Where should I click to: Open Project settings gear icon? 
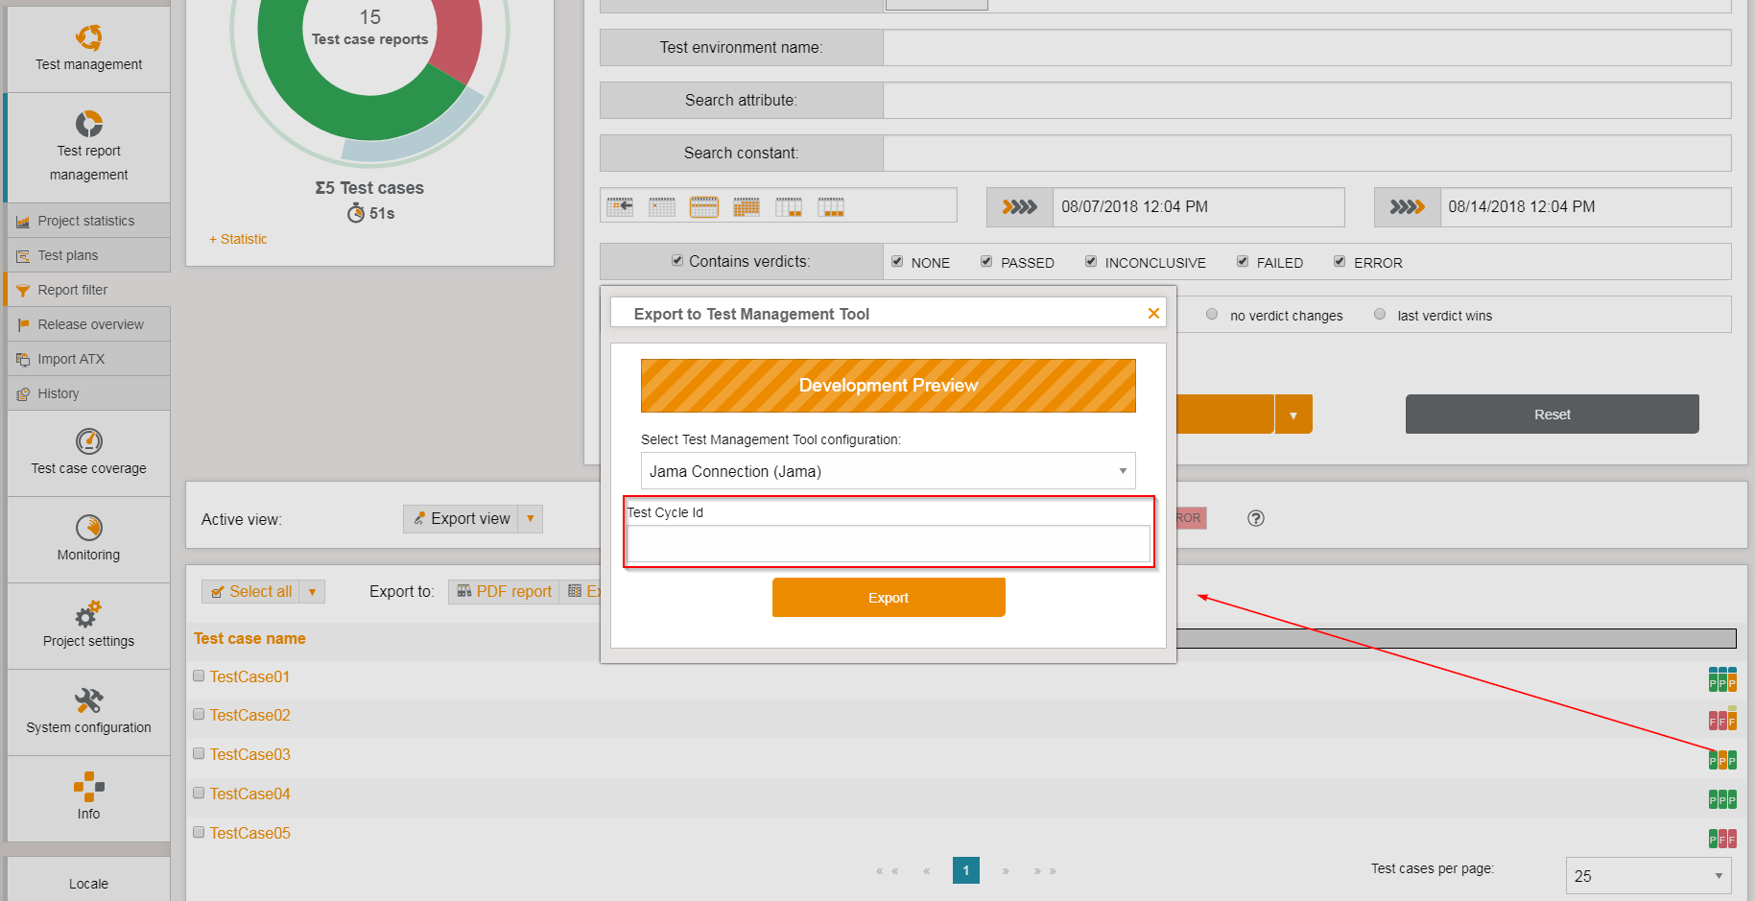coord(88,614)
